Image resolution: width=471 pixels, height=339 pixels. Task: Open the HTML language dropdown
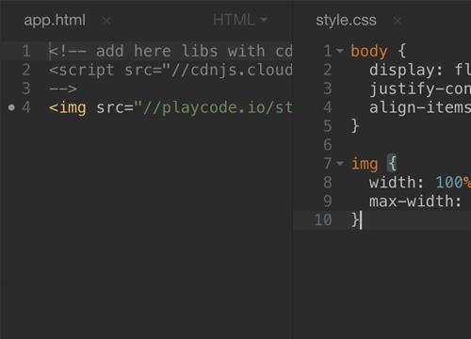[x=240, y=20]
